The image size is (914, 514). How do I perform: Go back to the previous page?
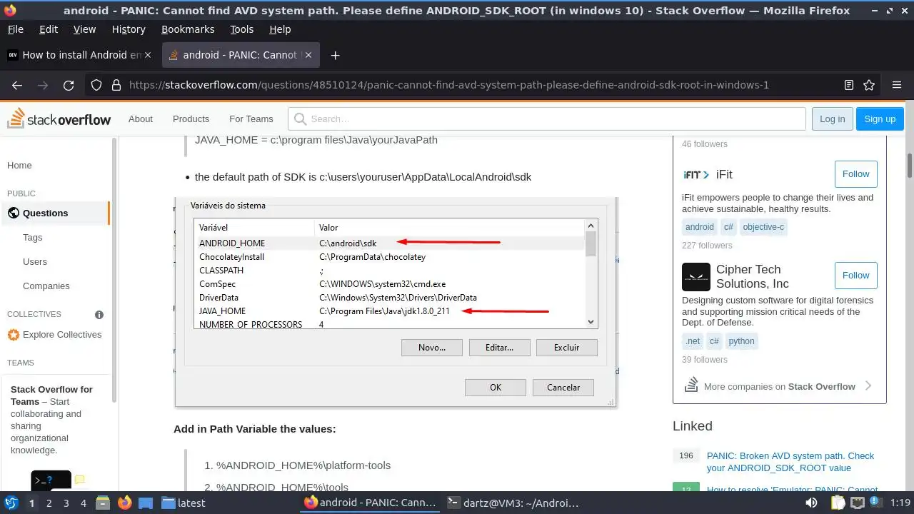pos(17,85)
